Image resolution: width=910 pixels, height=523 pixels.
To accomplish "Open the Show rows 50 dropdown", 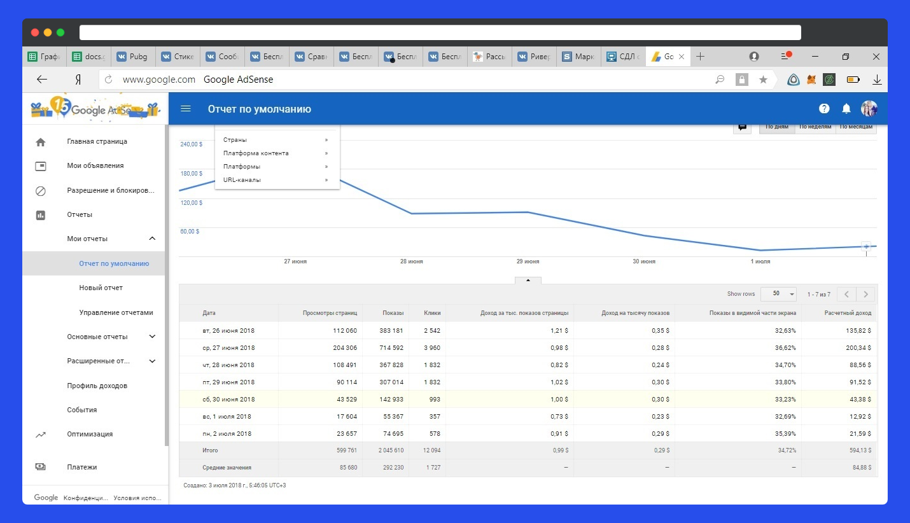I will point(779,294).
